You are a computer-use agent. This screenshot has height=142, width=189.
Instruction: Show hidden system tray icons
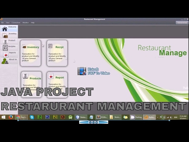157,117
